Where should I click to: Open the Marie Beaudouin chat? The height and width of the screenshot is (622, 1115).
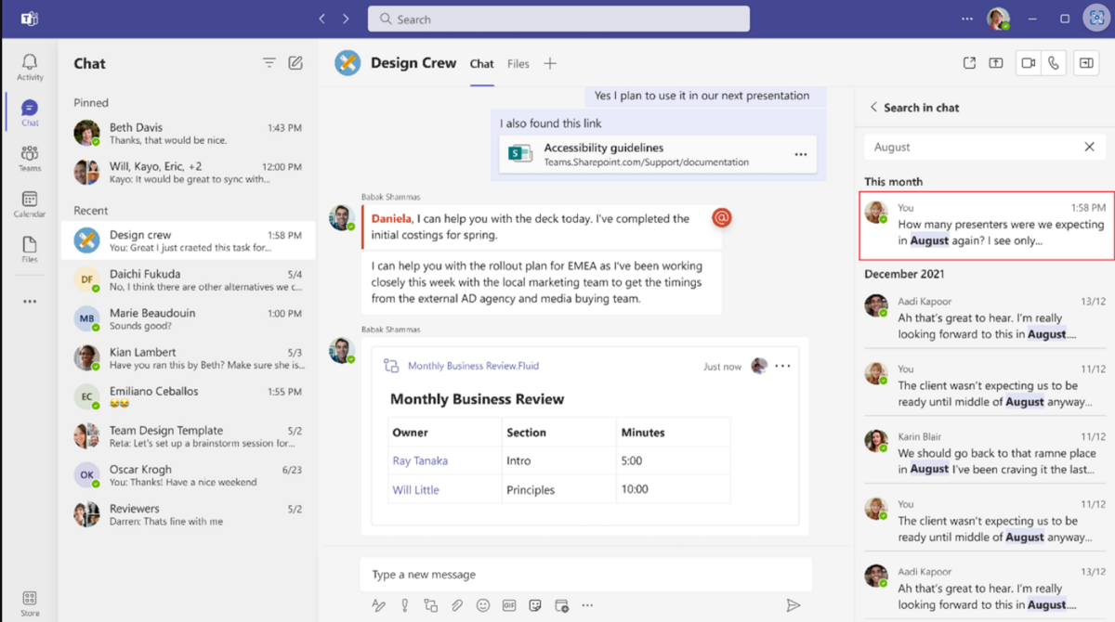[188, 318]
